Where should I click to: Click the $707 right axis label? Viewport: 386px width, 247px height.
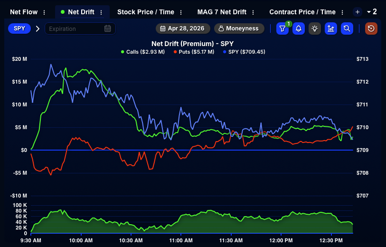click(363, 196)
